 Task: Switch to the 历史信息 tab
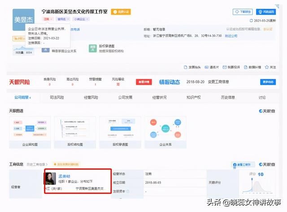click(228, 97)
